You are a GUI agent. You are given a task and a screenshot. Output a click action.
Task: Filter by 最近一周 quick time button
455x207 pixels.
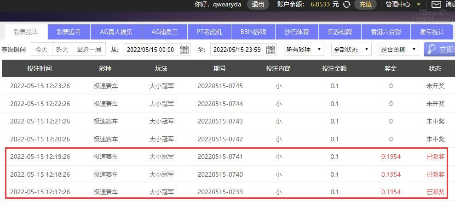[x=89, y=50]
